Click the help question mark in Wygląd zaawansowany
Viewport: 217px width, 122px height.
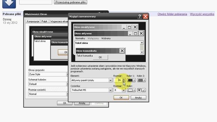click(139, 17)
